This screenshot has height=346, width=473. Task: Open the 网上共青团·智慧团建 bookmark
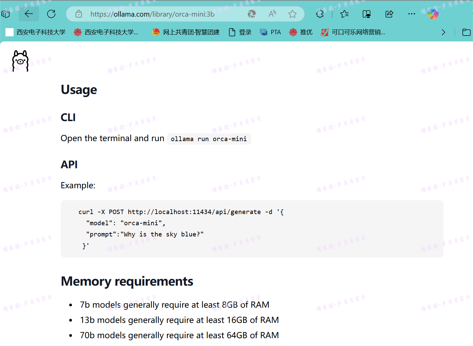186,32
